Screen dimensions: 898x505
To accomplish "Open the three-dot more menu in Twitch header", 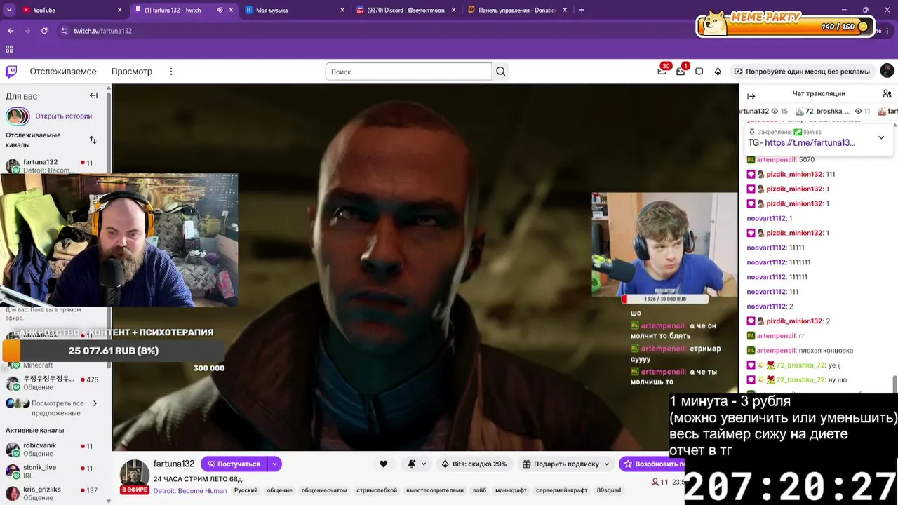I will pos(170,72).
